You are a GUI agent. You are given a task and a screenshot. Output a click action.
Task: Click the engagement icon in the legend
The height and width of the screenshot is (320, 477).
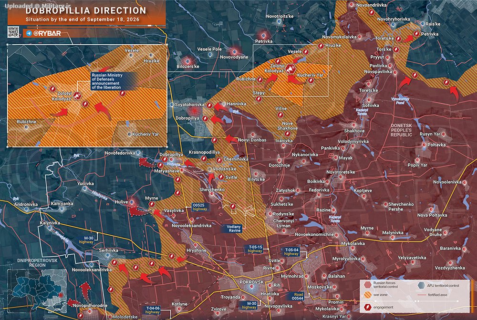coord(368,307)
